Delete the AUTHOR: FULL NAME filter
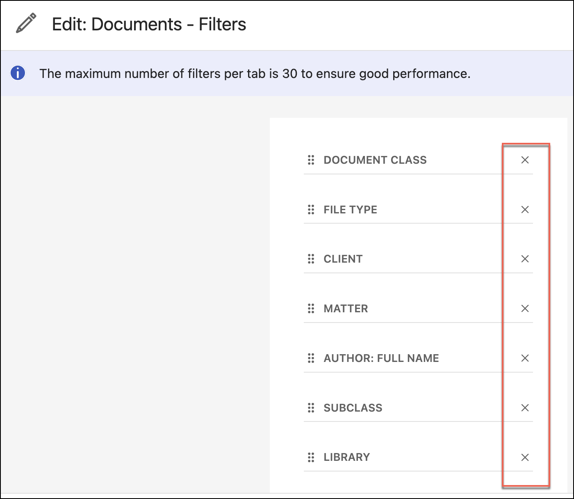This screenshot has height=499, width=574. (x=525, y=358)
